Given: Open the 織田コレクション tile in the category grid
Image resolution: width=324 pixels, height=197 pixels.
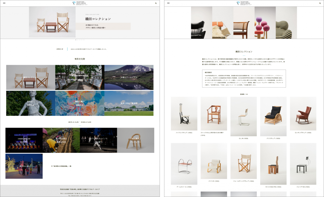Looking at the screenshot, I should (31, 77).
